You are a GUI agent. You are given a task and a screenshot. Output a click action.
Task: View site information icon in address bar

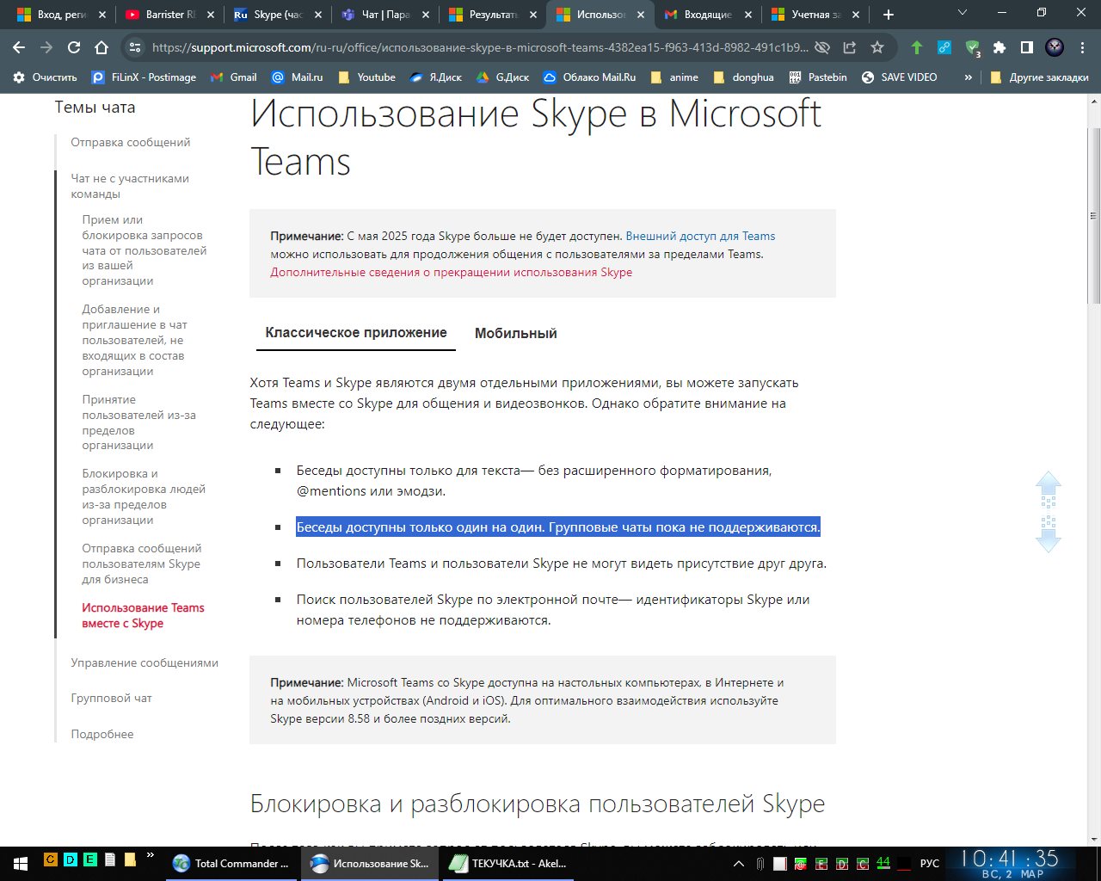point(133,47)
